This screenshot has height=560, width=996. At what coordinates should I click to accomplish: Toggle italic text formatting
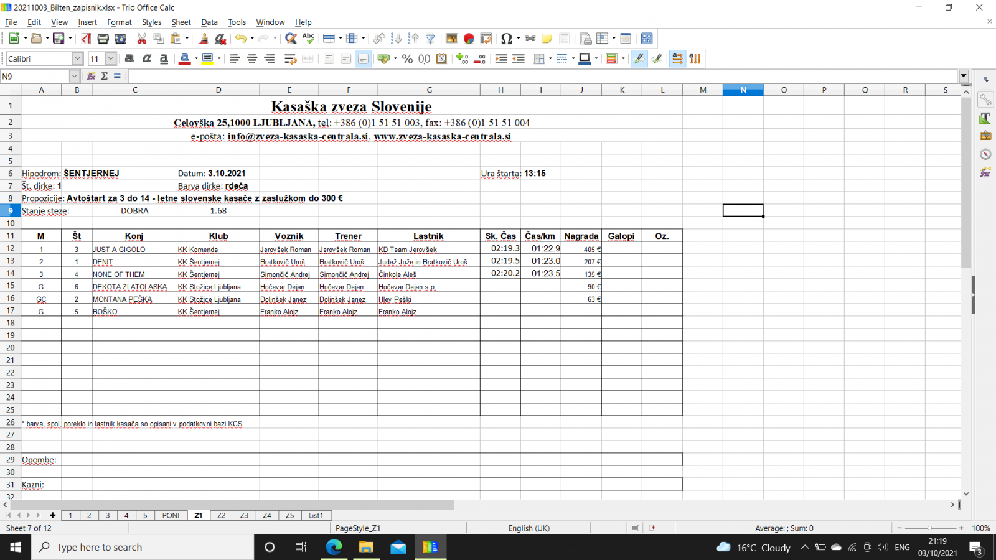pyautogui.click(x=147, y=58)
